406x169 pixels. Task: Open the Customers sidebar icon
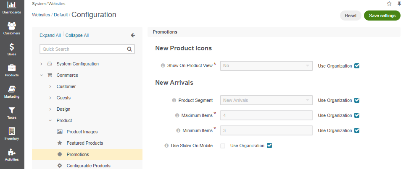12,28
